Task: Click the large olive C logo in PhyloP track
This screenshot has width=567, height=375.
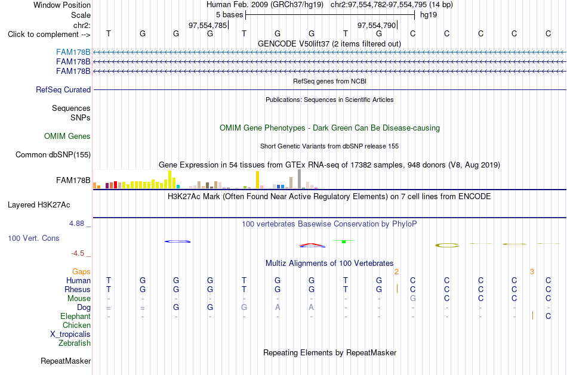Action: click(x=447, y=245)
